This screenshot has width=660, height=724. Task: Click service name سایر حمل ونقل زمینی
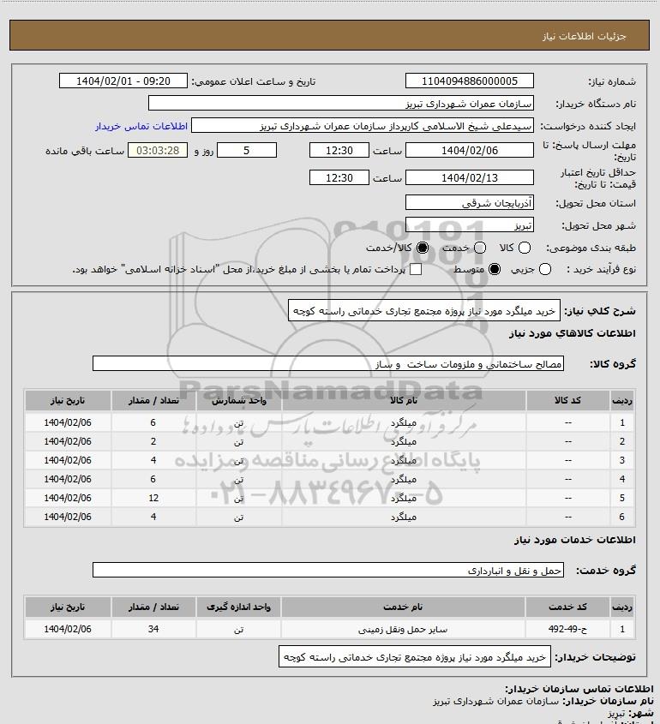[403, 630]
